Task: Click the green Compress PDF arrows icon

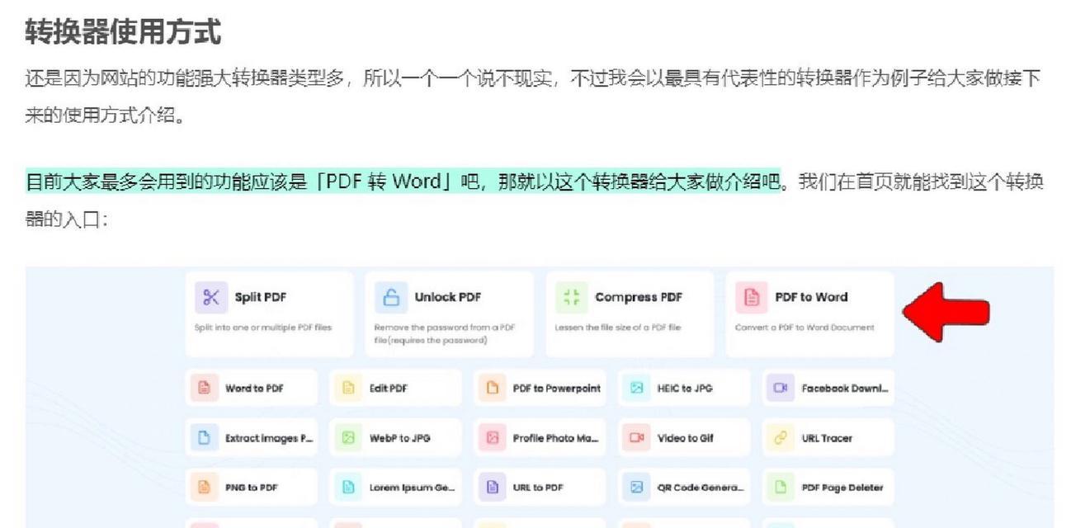Action: (x=571, y=297)
